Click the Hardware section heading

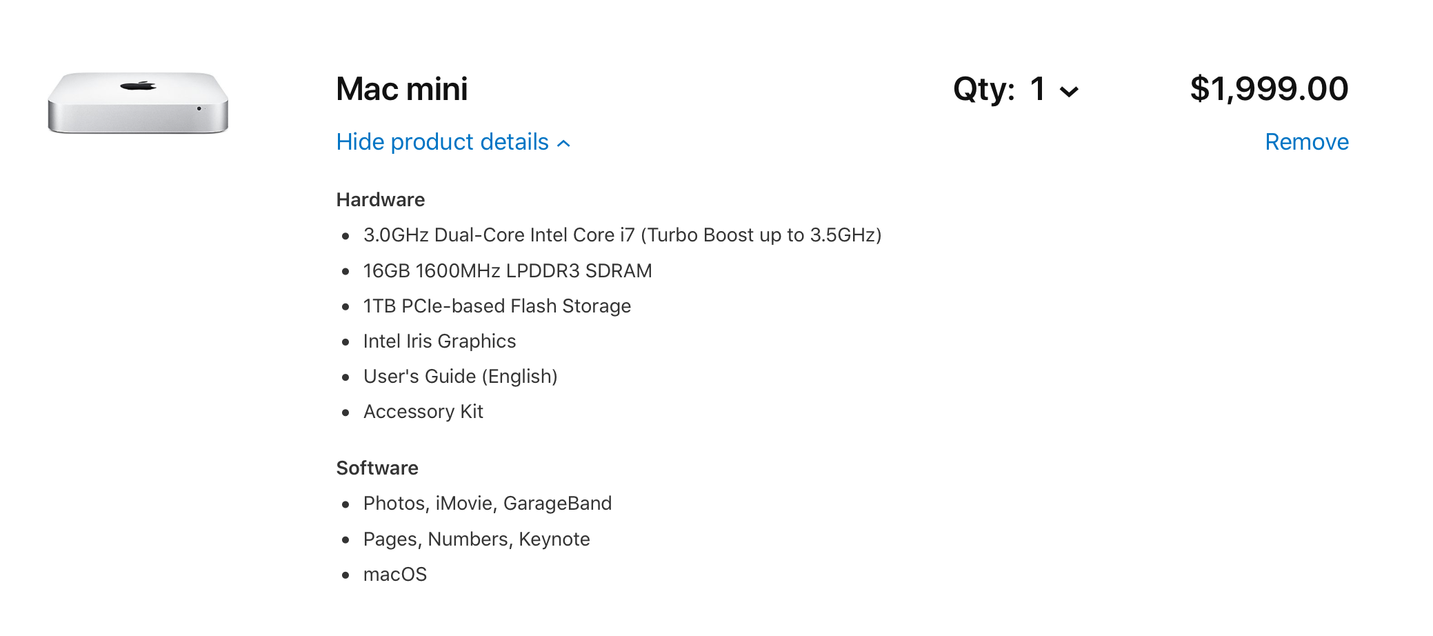[x=381, y=200]
